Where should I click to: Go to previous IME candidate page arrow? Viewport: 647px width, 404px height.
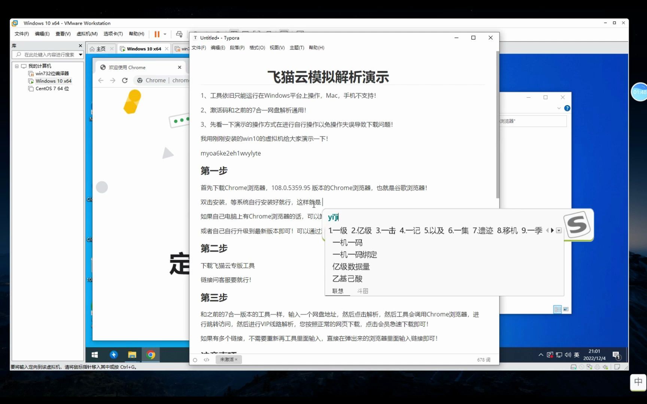(547, 230)
